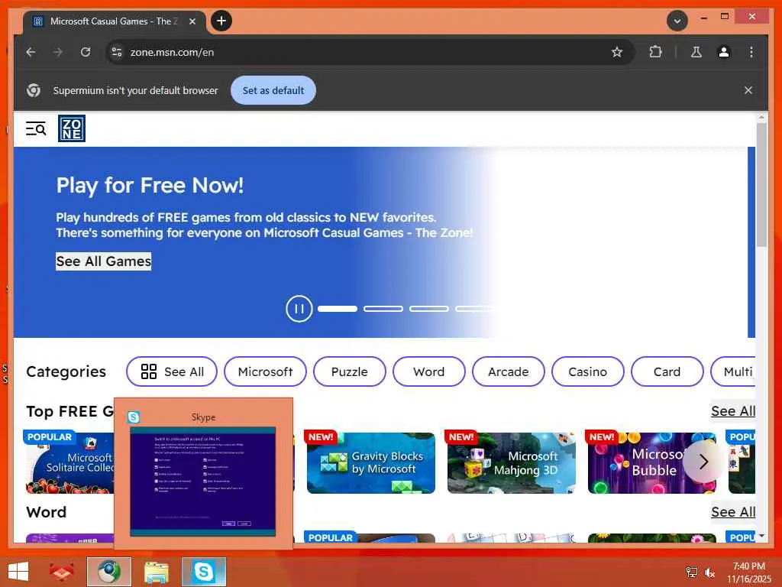The height and width of the screenshot is (587, 782).
Task: Open Gravity Blocks by Microsoft game card
Action: 371,462
